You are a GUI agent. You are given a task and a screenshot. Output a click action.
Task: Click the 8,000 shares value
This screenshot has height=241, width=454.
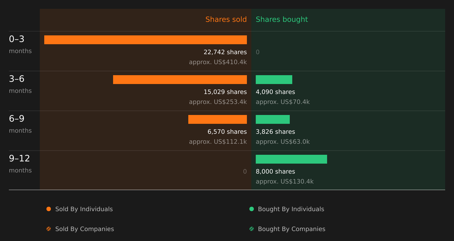(275, 171)
